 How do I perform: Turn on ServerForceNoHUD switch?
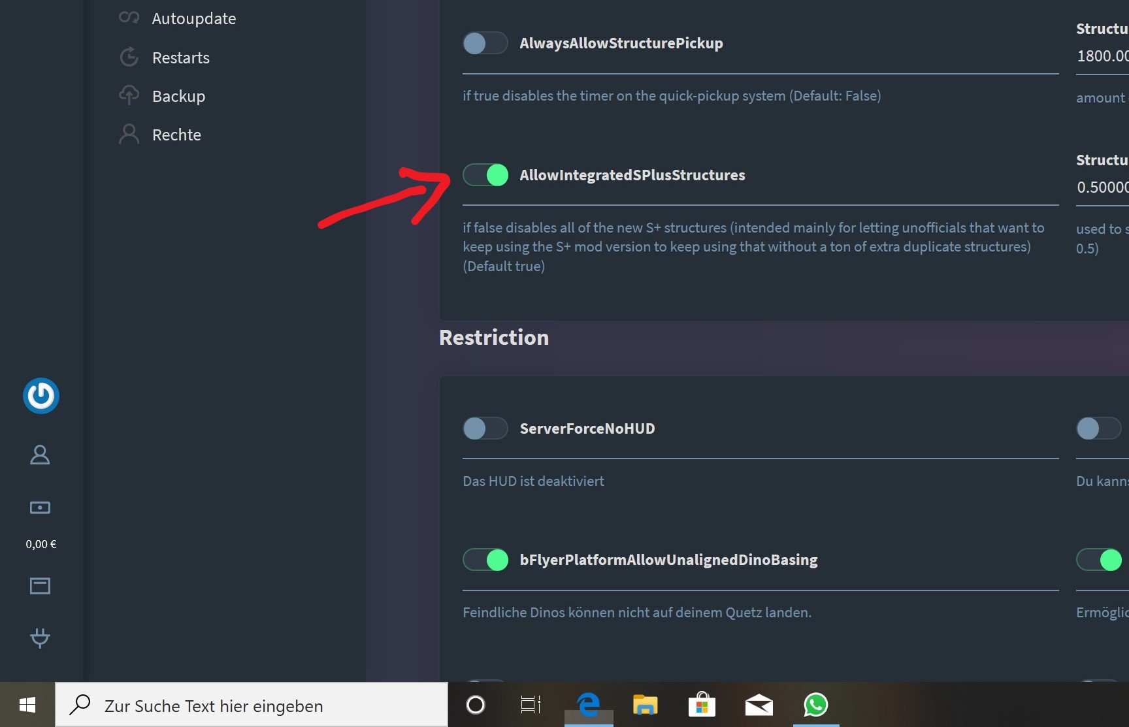(485, 428)
